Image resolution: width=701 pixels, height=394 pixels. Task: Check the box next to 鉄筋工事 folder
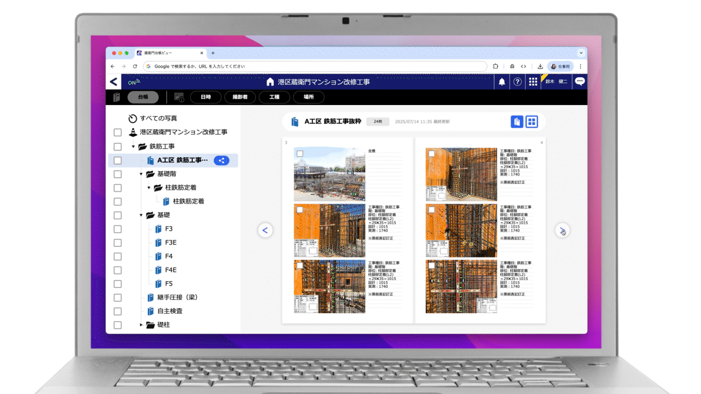tap(117, 147)
